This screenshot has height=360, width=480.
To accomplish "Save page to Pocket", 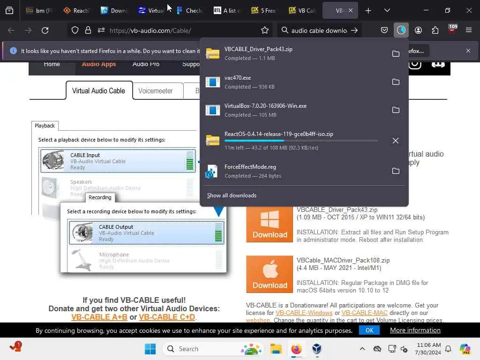I will coord(384,30).
